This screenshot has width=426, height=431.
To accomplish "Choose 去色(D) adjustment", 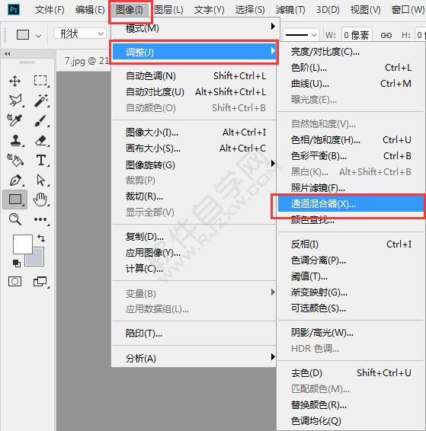I will 351,373.
